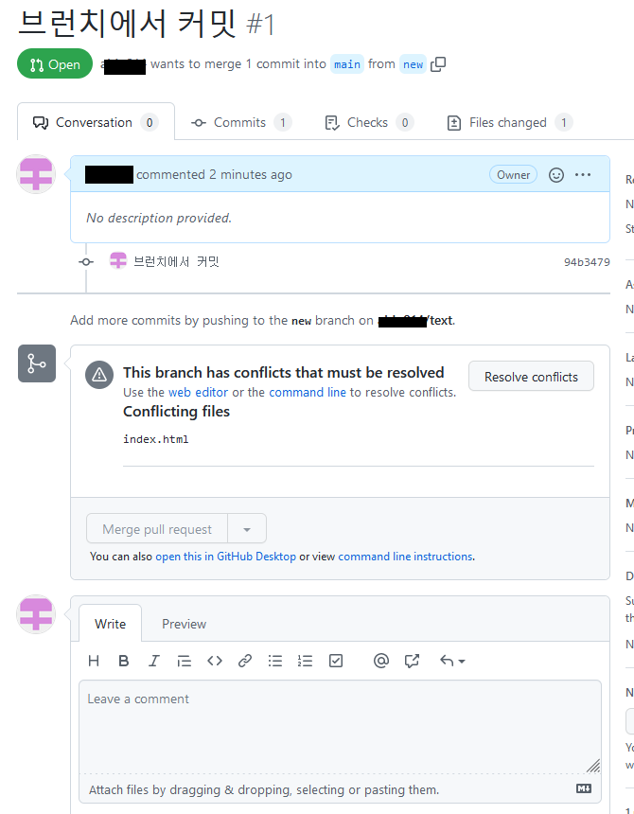Open the Files changed tab
This screenshot has height=814, width=634.
click(x=509, y=122)
